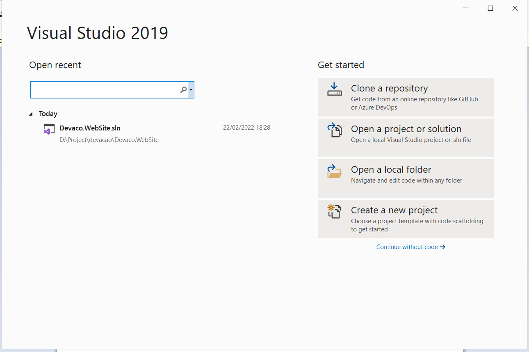The height and width of the screenshot is (352, 529).
Task: Click 'Navigate and edit code within any folder' text
Action: 406,181
